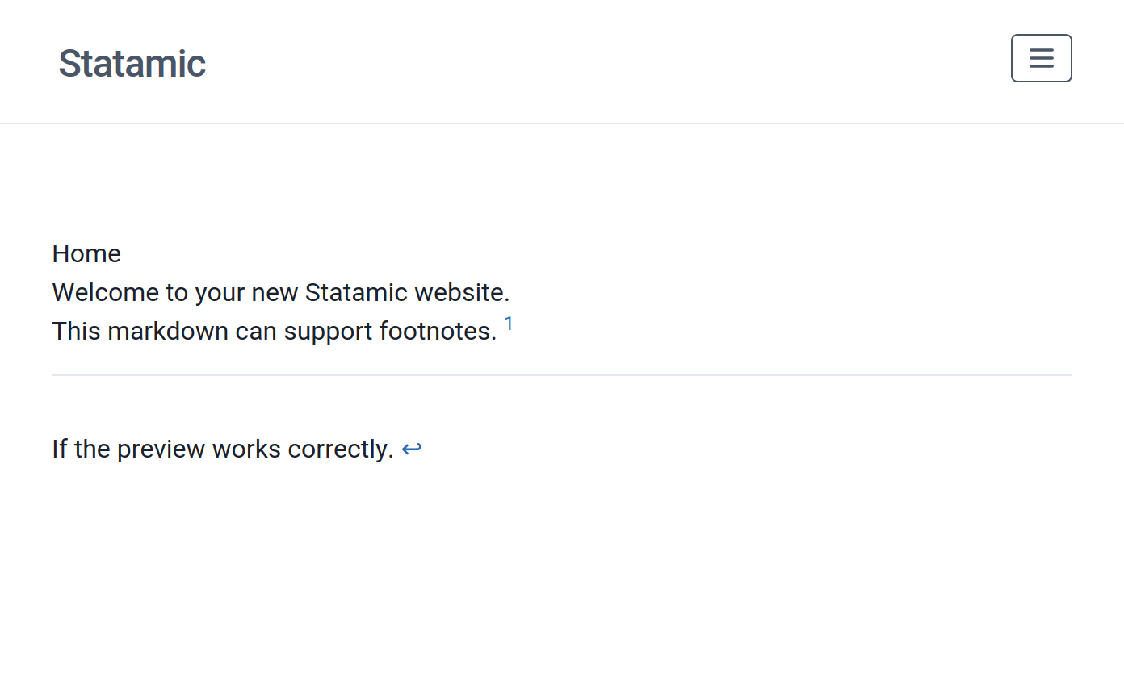Image resolution: width=1124 pixels, height=673 pixels.
Task: Select the Home page heading
Action: (86, 253)
